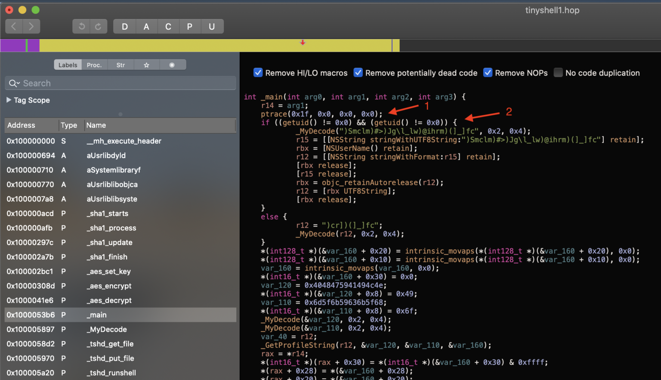This screenshot has width=661, height=380.
Task: Select the _MyDecode procedure row
Action: tap(120, 330)
